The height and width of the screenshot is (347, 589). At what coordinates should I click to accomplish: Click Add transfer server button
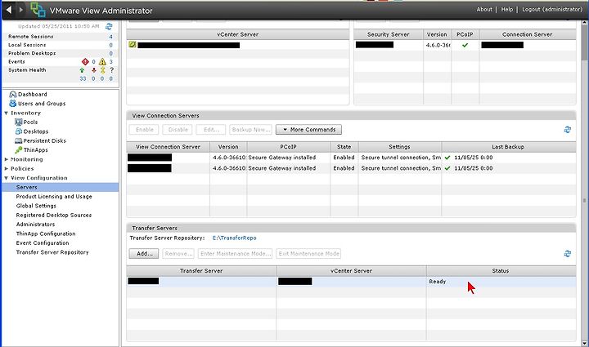144,254
